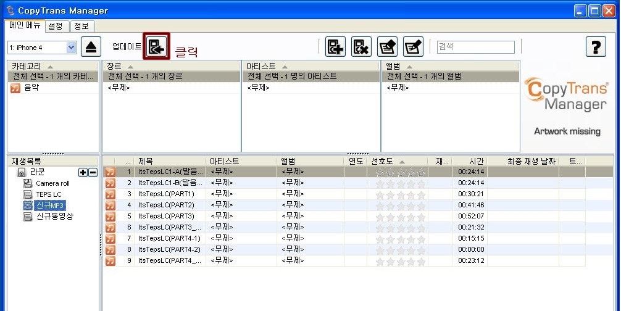Click the minus remove playlist button

pyautogui.click(x=93, y=173)
